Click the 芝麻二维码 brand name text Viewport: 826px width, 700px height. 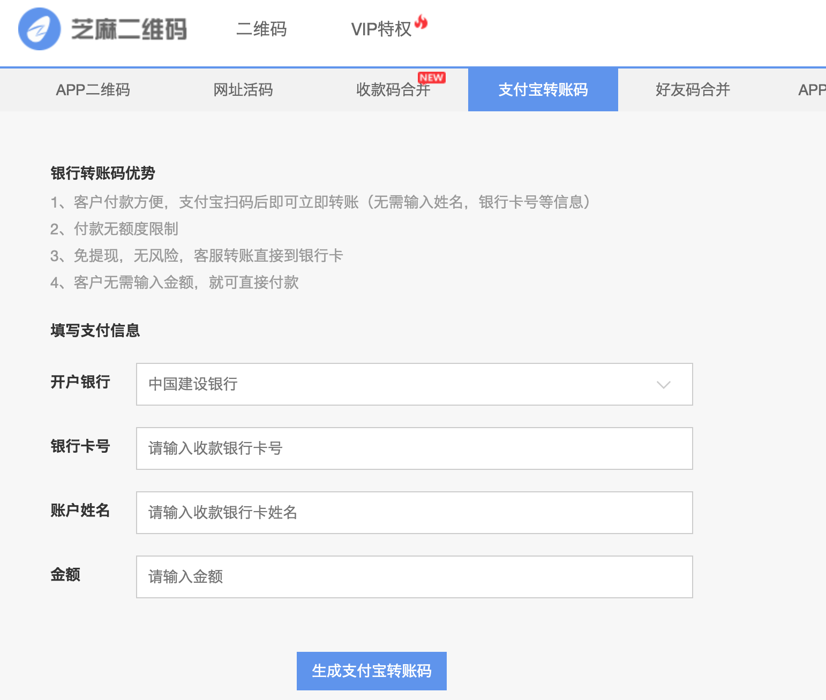click(x=129, y=29)
